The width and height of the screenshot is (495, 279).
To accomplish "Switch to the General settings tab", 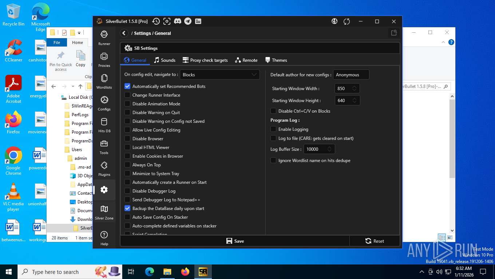I will (135, 60).
